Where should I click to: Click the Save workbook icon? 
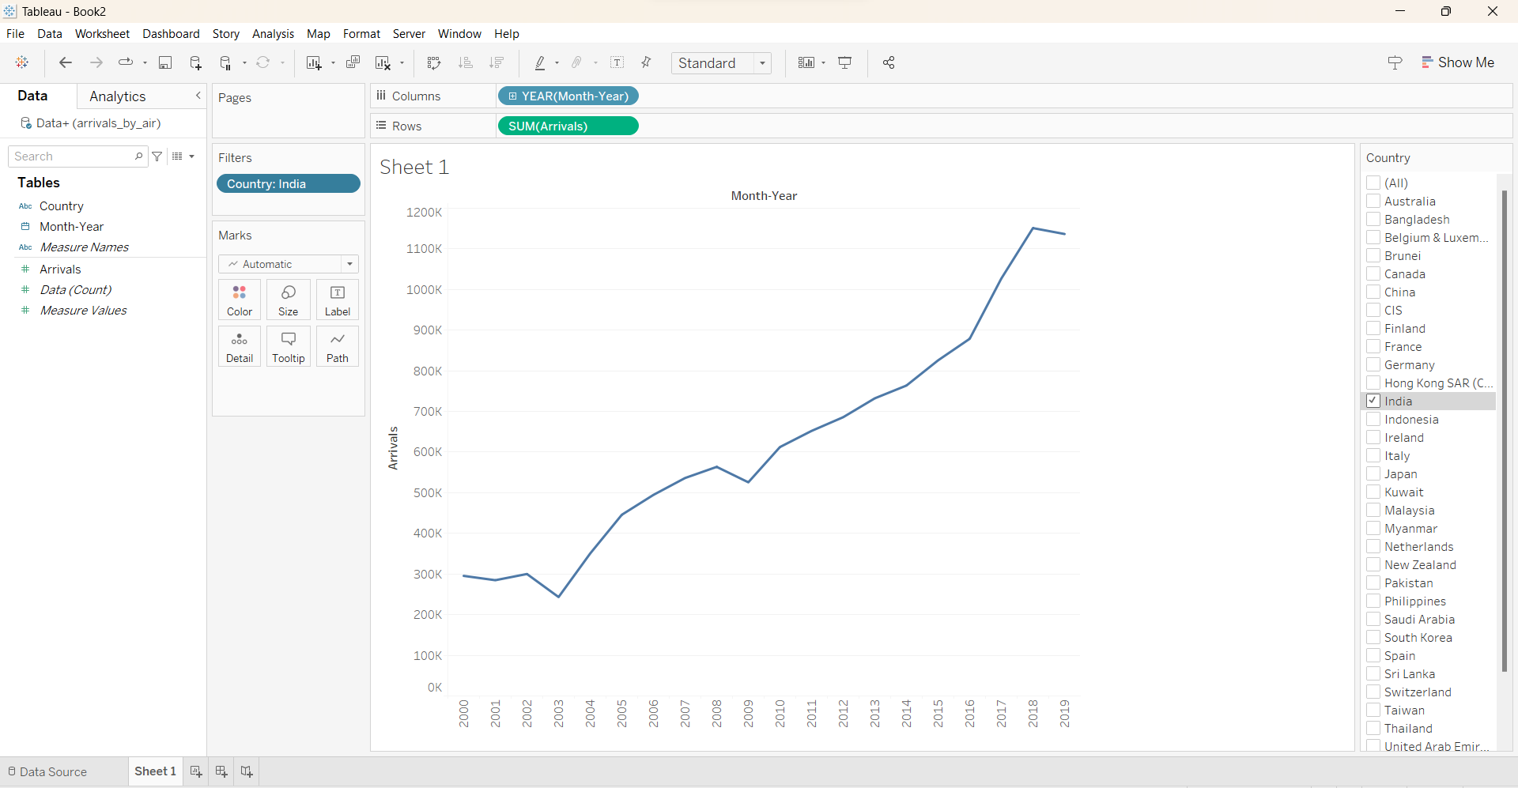pos(165,63)
